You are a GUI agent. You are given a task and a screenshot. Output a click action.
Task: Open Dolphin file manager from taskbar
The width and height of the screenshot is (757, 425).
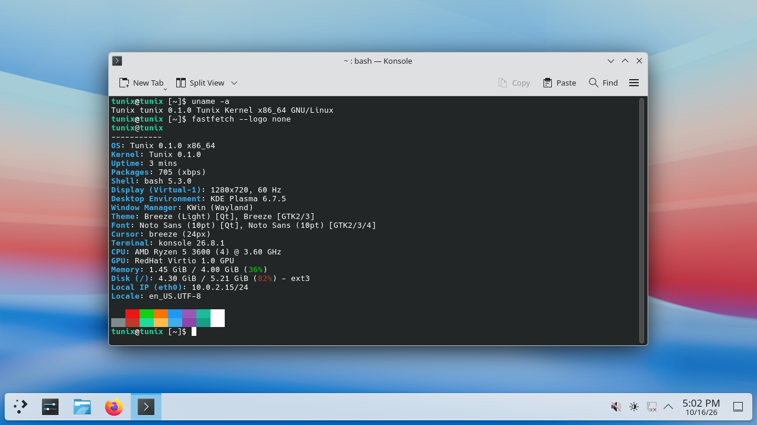(82, 407)
